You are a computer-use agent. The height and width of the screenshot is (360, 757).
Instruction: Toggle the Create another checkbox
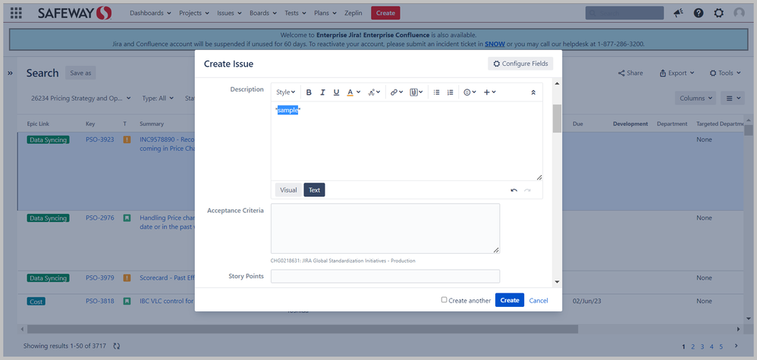click(x=444, y=299)
